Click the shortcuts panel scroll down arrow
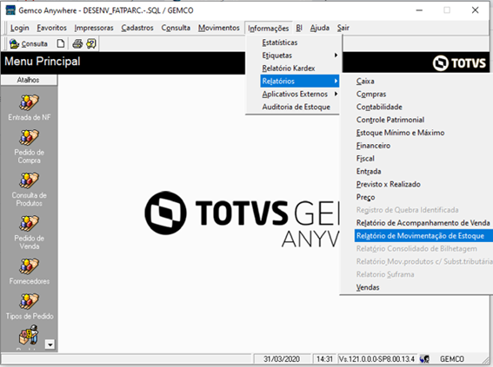The height and width of the screenshot is (367, 493). pos(50,344)
